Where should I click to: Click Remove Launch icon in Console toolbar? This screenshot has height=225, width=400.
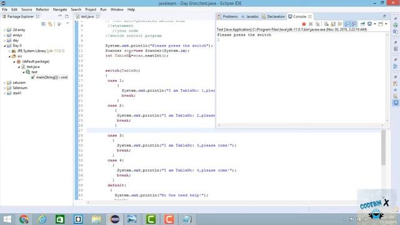(311, 24)
